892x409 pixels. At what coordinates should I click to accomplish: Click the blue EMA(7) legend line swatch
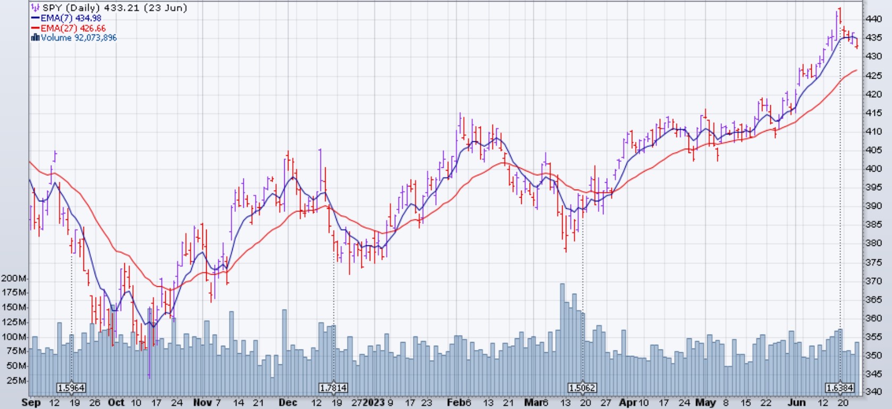(35, 18)
